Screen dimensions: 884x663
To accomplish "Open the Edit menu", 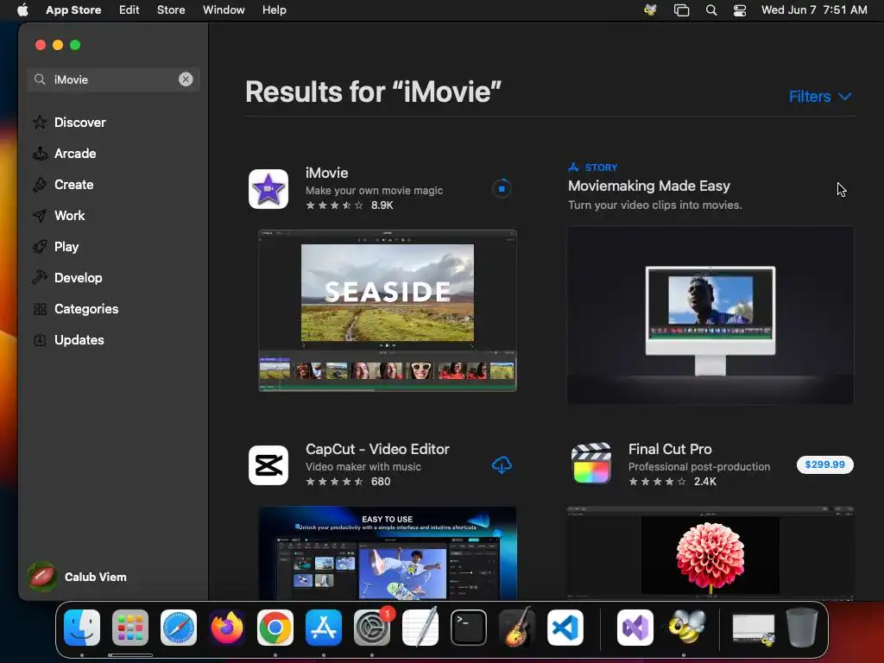I will (x=129, y=10).
